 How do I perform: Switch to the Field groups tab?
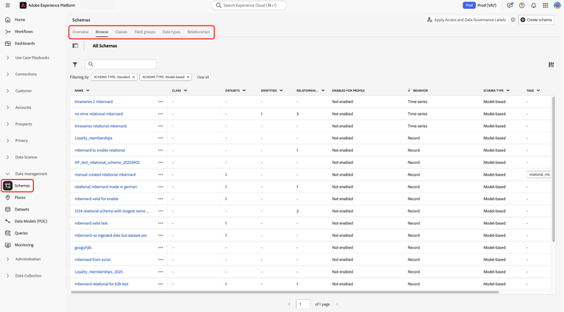145,32
